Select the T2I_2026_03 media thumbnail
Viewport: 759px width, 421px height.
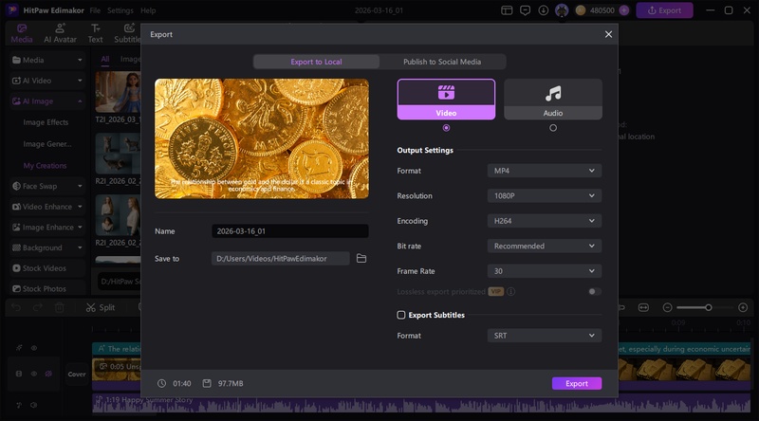point(118,92)
